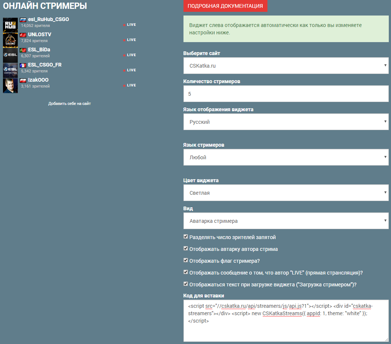Click the '5,342 зрителя' viewer count
The image size is (391, 344).
coord(34,71)
